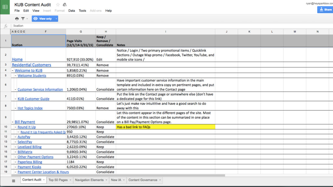Click the Drive folder icon beside title
333x187 pixels.
[64, 5]
